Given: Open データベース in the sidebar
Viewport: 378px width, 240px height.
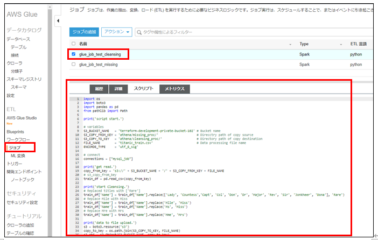Looking at the screenshot, I should [18, 39].
